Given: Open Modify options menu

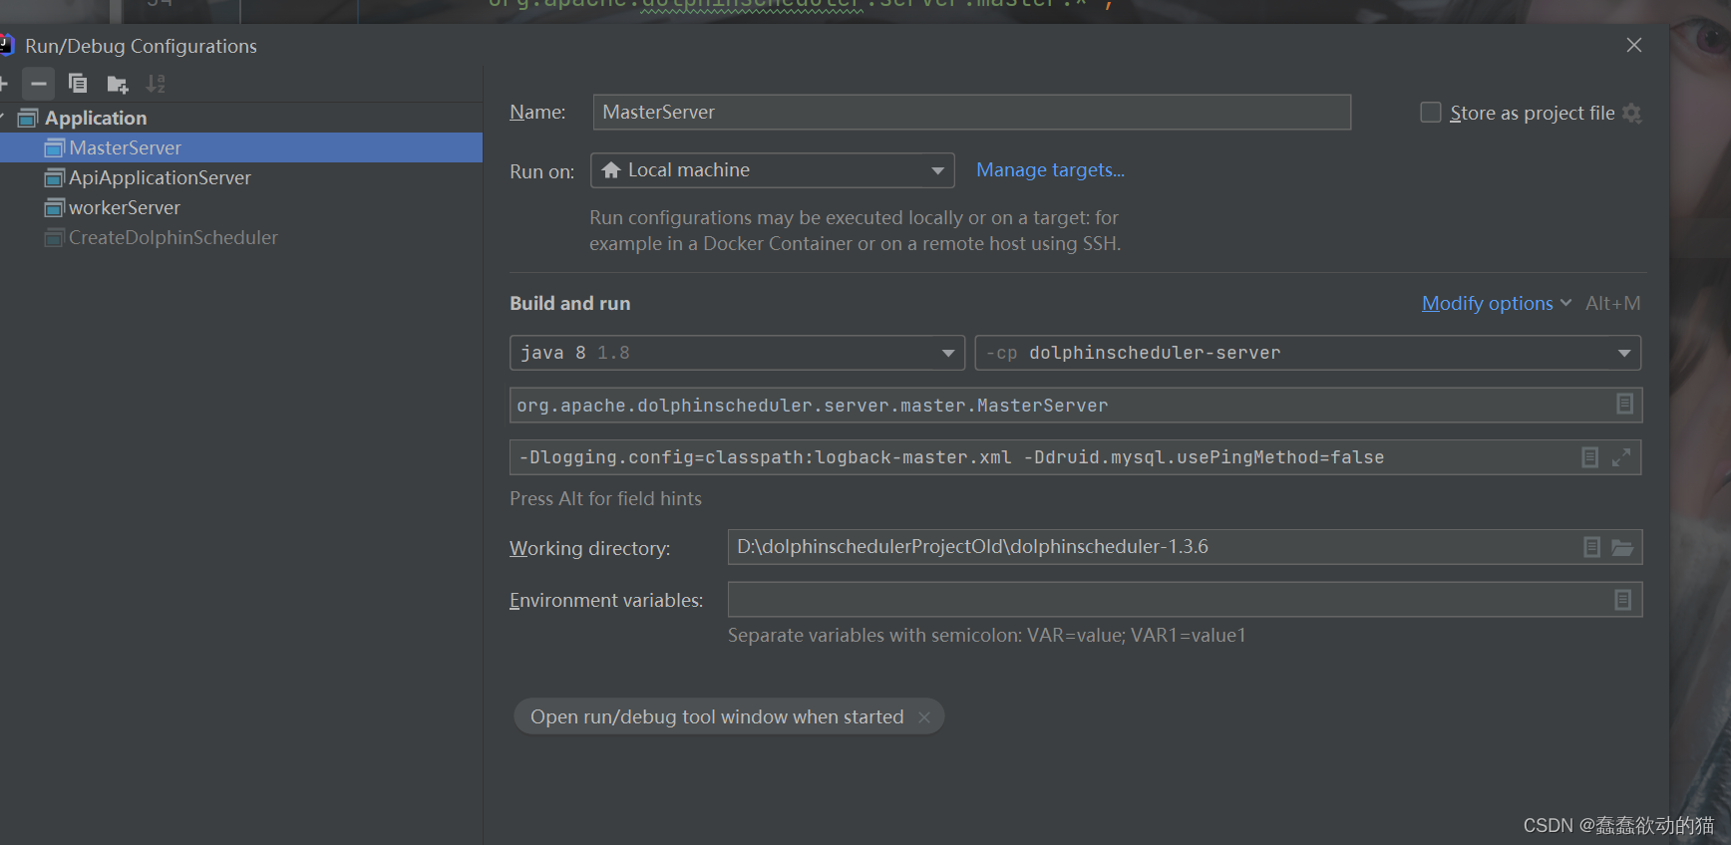Looking at the screenshot, I should click(x=1496, y=303).
